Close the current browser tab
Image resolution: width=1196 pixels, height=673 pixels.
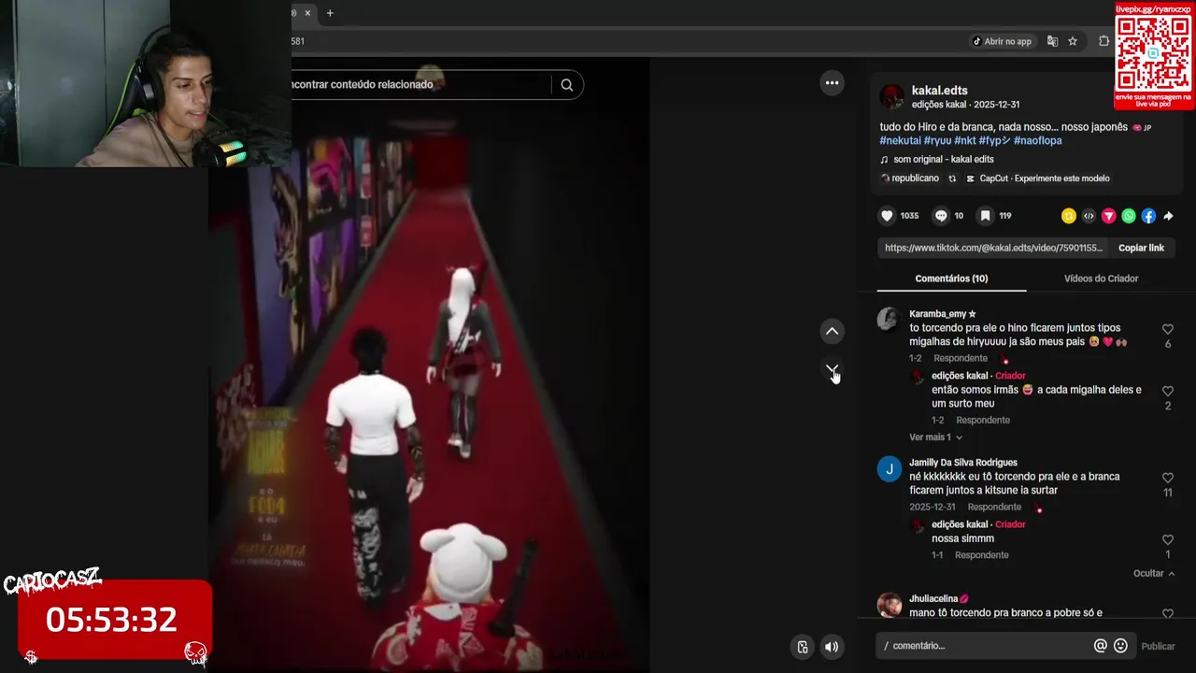307,13
